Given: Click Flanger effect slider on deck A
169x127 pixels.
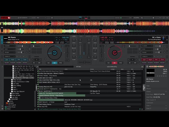Looking at the screenshot, I should pyautogui.click(x=21, y=46).
